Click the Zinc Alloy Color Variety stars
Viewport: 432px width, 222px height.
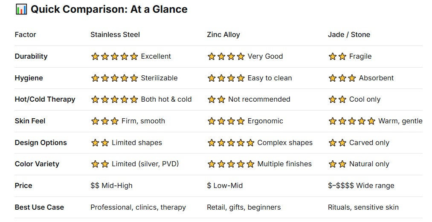231,164
